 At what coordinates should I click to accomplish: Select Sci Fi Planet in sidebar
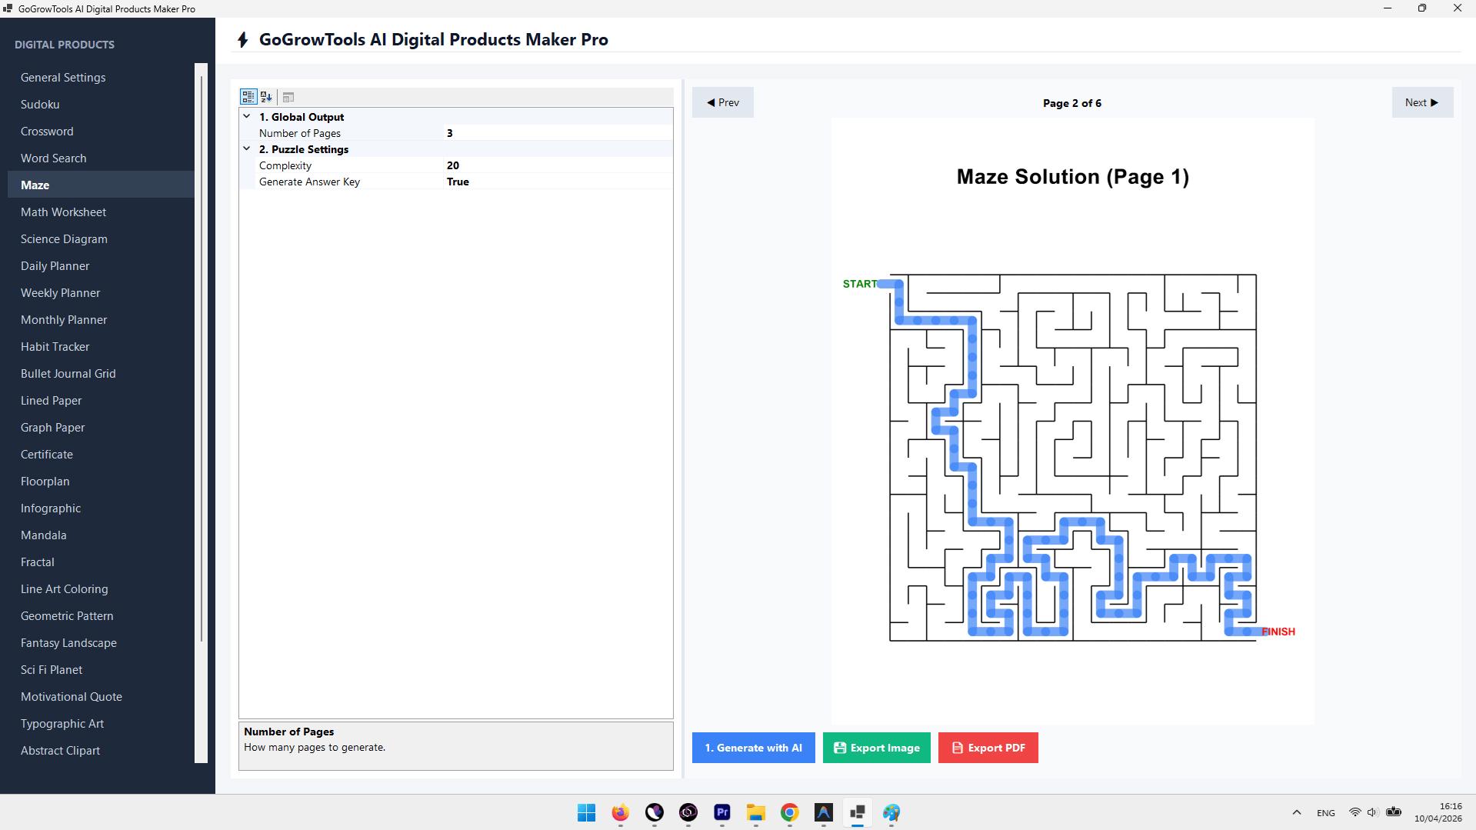[x=101, y=669]
